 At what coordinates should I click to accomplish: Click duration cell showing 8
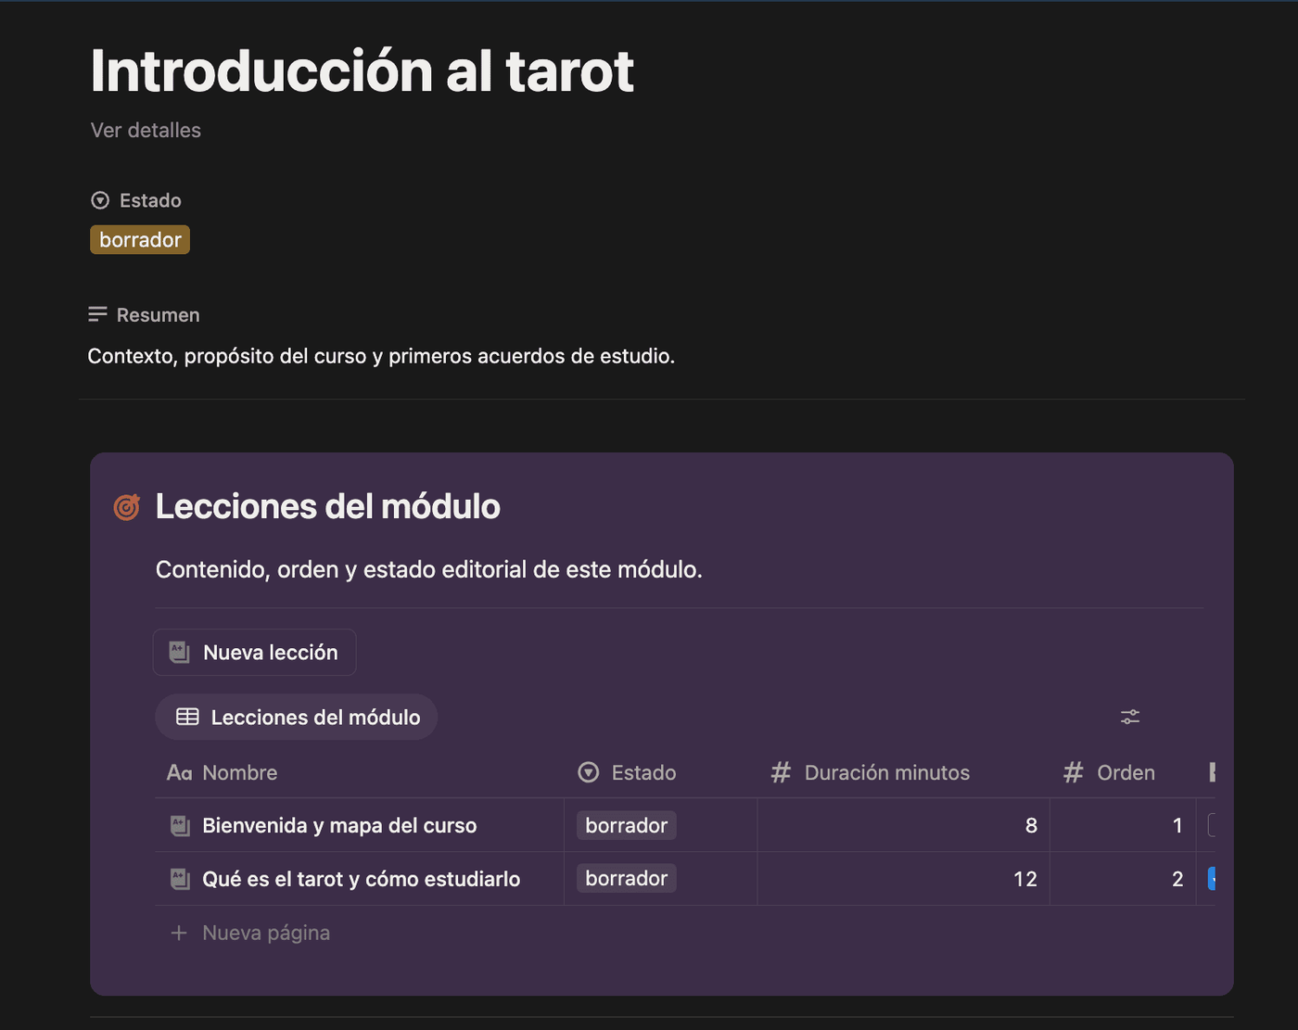pos(903,825)
